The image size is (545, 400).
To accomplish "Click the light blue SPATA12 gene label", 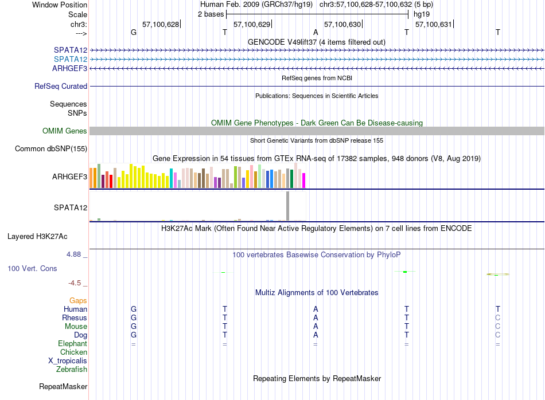I will pos(71,60).
